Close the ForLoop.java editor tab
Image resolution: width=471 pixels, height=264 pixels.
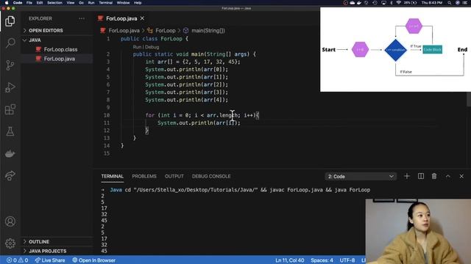(142, 18)
